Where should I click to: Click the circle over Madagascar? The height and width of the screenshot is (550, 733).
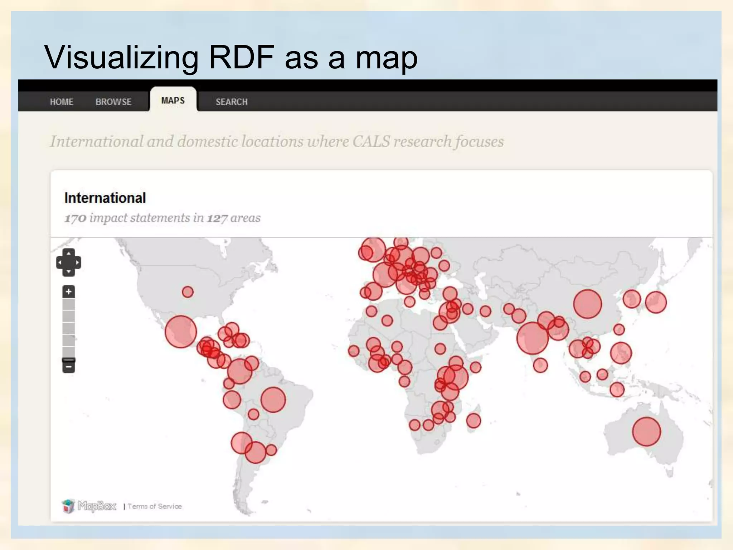click(x=474, y=421)
